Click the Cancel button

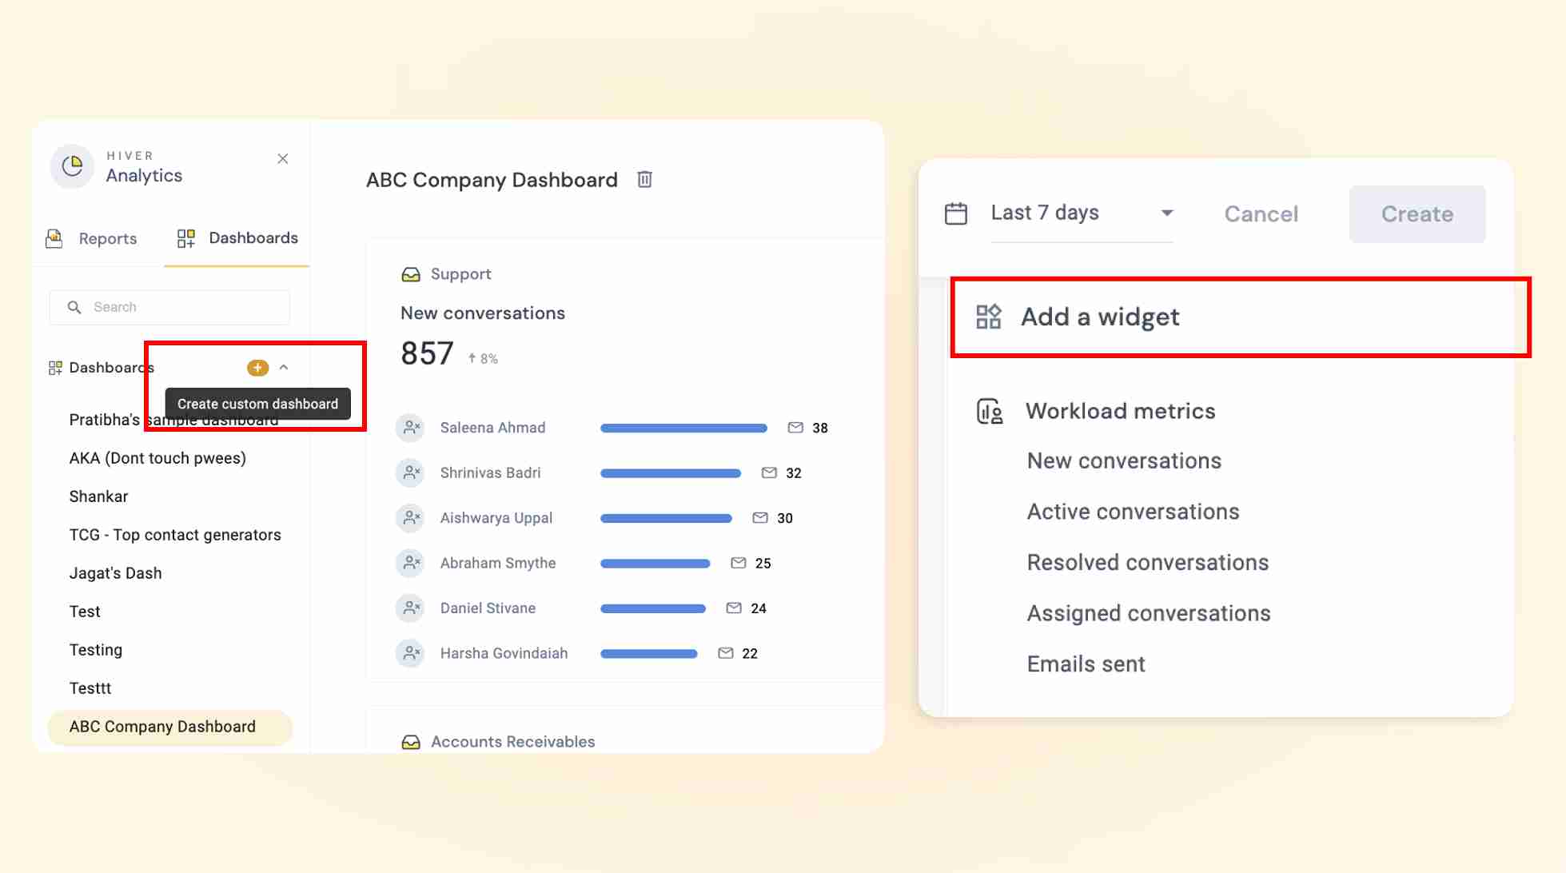1261,214
